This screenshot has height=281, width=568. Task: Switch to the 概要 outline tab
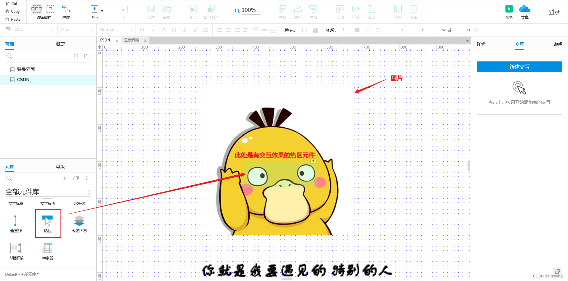(60, 44)
